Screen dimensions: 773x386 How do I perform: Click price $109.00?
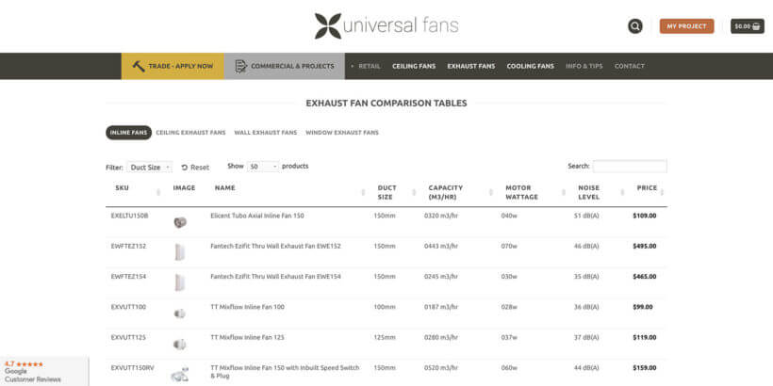645,216
